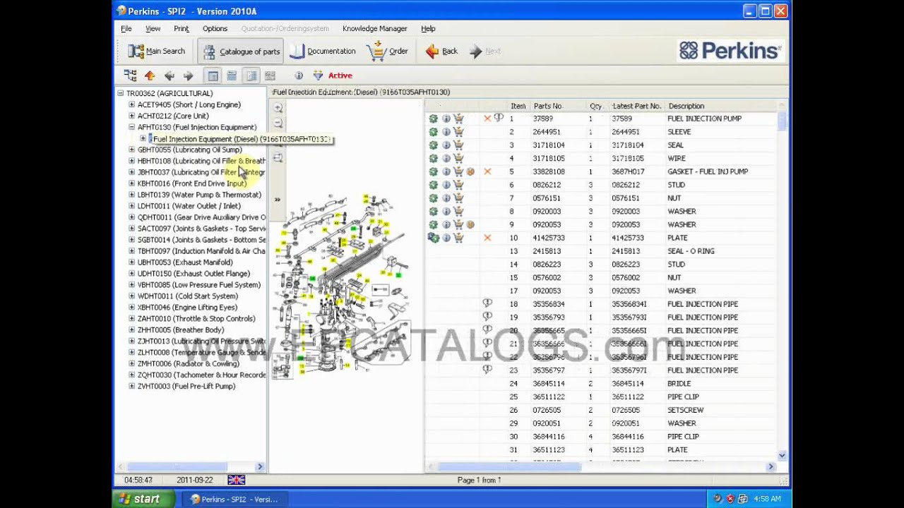The height and width of the screenshot is (508, 904).
Task: Add WIRE part 31718105 to the cart
Action: 458,159
